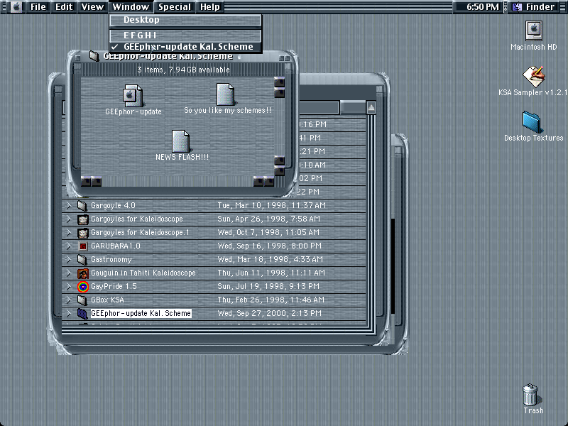Open the Desktop Textures folder icon
This screenshot has width=568, height=426.
click(532, 122)
